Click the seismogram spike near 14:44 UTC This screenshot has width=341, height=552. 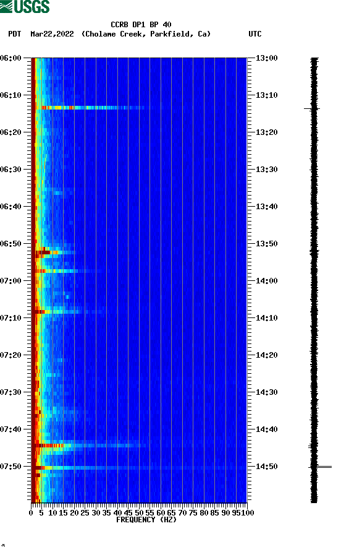(313, 447)
